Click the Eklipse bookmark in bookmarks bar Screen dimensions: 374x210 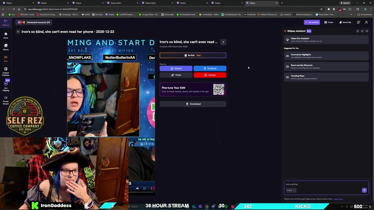point(110,14)
